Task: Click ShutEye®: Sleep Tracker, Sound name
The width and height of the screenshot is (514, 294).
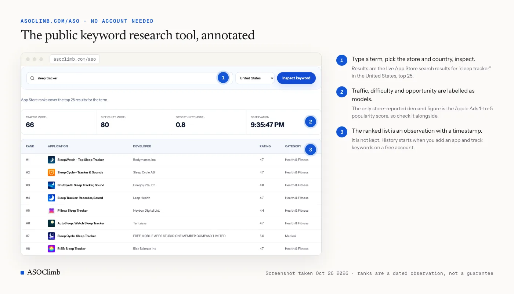Action: [81, 185]
